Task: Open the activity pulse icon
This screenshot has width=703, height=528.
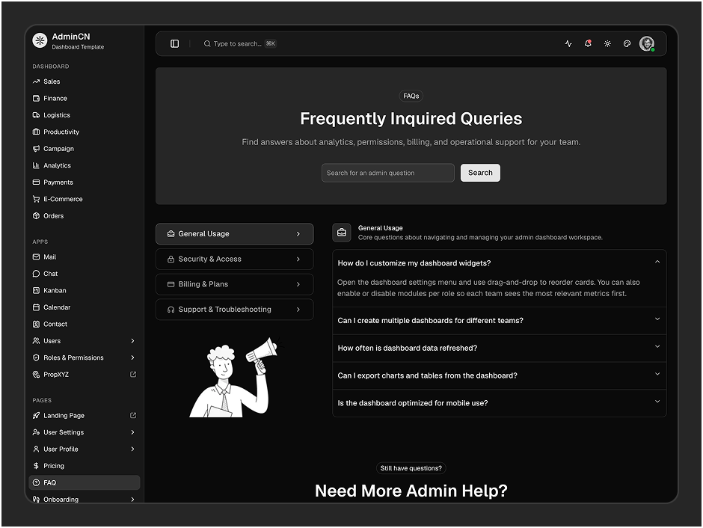Action: tap(568, 43)
